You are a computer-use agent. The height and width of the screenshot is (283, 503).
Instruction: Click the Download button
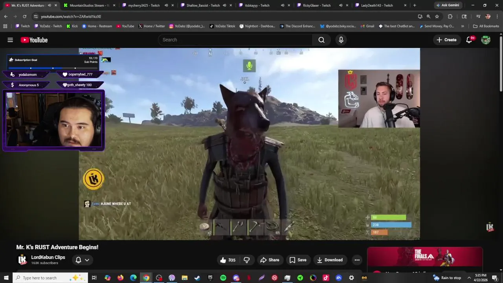[330, 260]
